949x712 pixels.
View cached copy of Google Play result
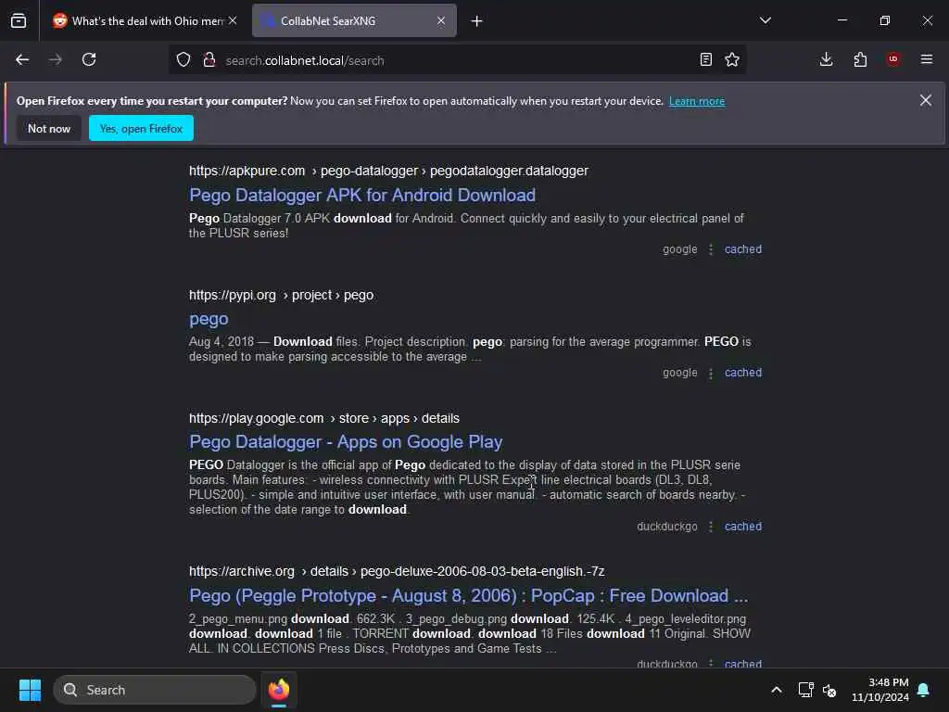pos(743,527)
